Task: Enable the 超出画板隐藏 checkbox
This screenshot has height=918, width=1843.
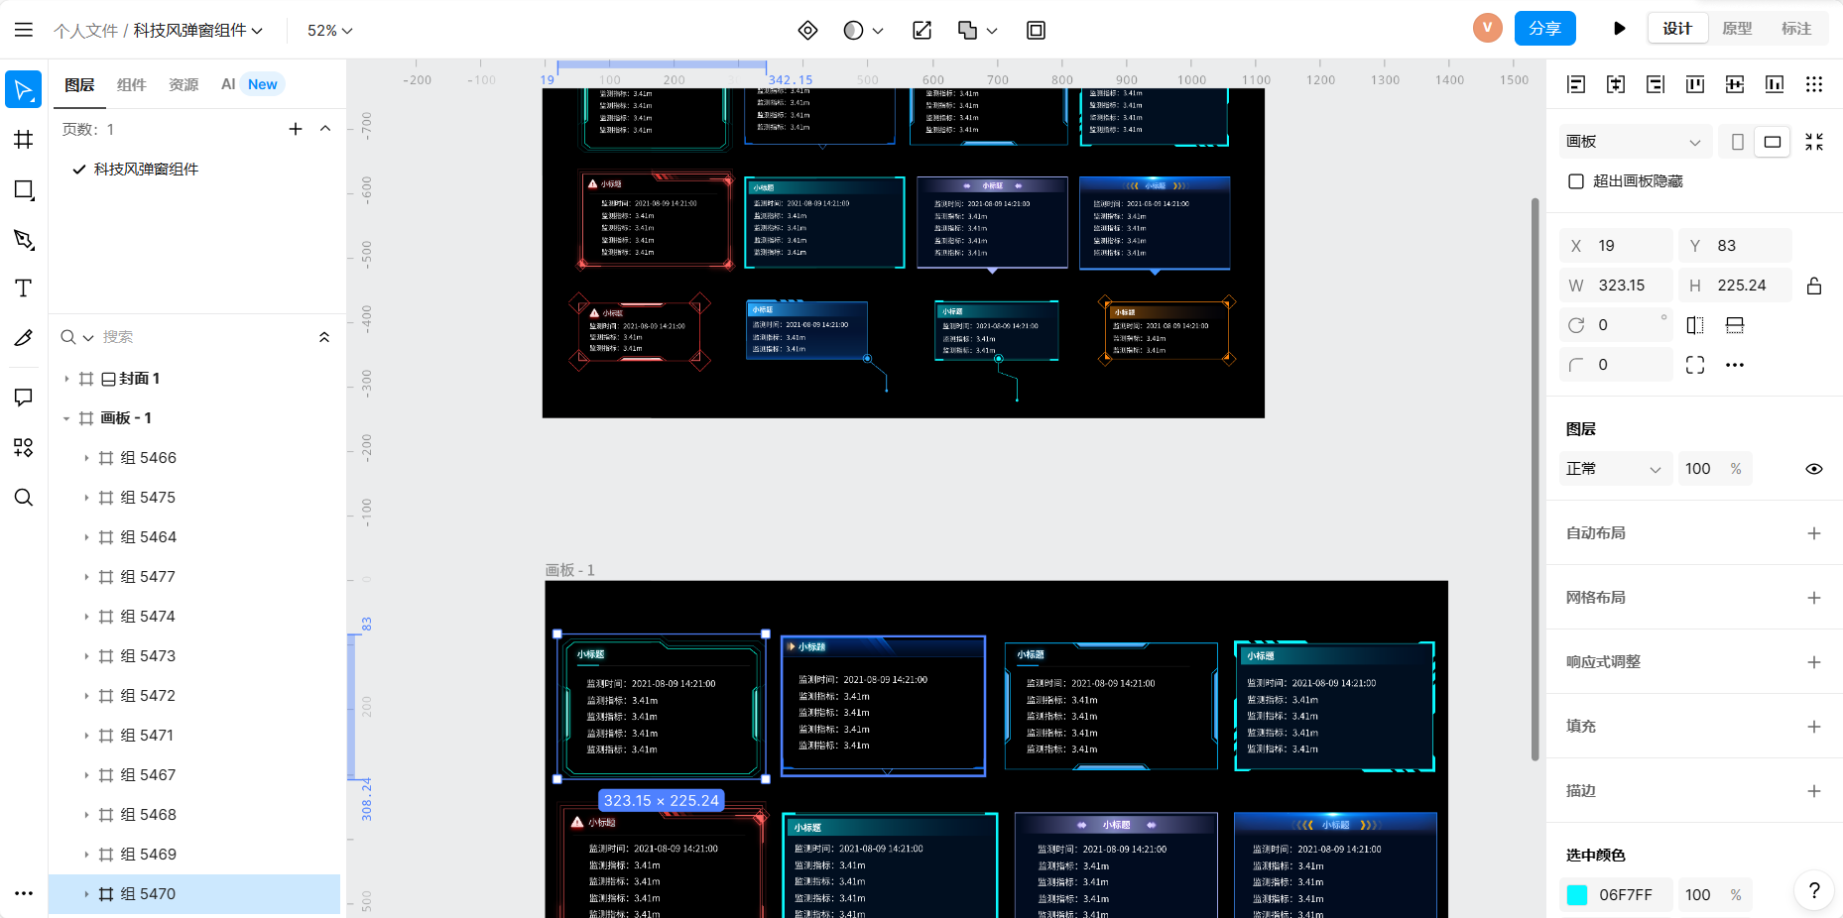Action: [x=1576, y=181]
